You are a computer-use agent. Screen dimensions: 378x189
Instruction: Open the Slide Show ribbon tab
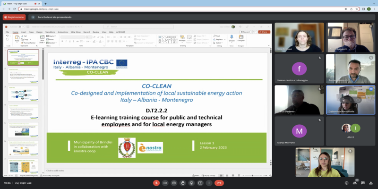[76, 32]
